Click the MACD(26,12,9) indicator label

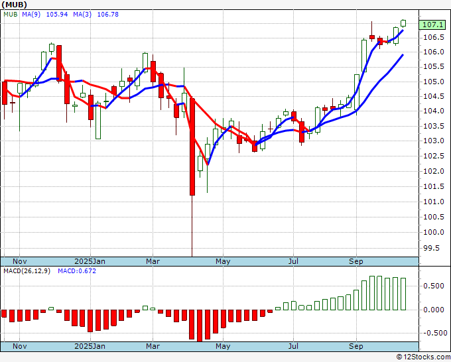(27, 271)
